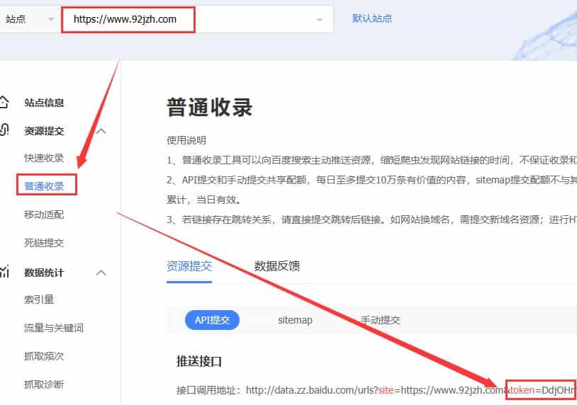This screenshot has width=577, height=405.
Task: Open the 站点信息 home icon
Action: click(x=4, y=102)
